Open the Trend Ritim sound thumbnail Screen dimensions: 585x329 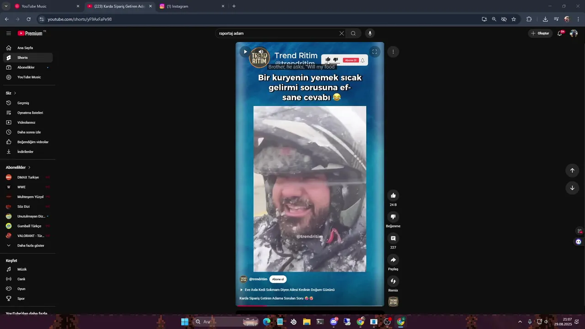393,302
